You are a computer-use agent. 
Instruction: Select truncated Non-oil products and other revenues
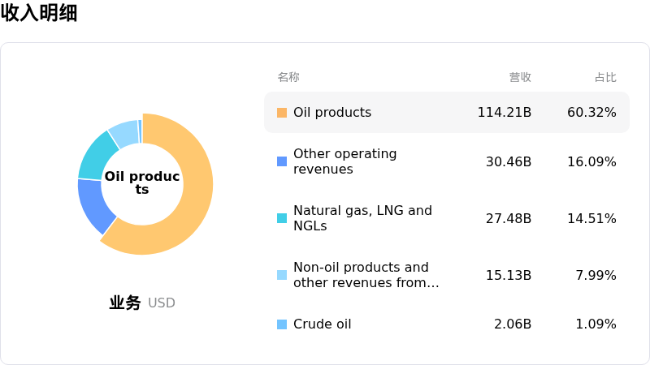[x=366, y=275]
